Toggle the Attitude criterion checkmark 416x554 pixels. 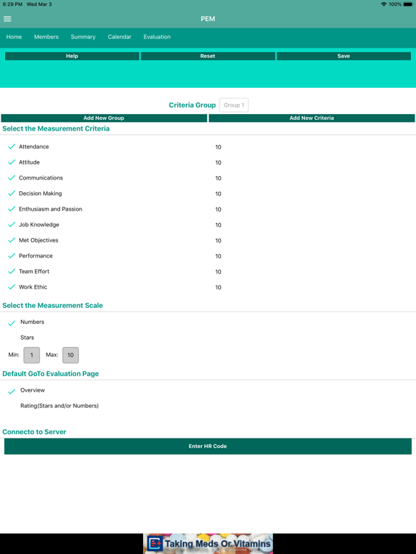[x=12, y=162]
